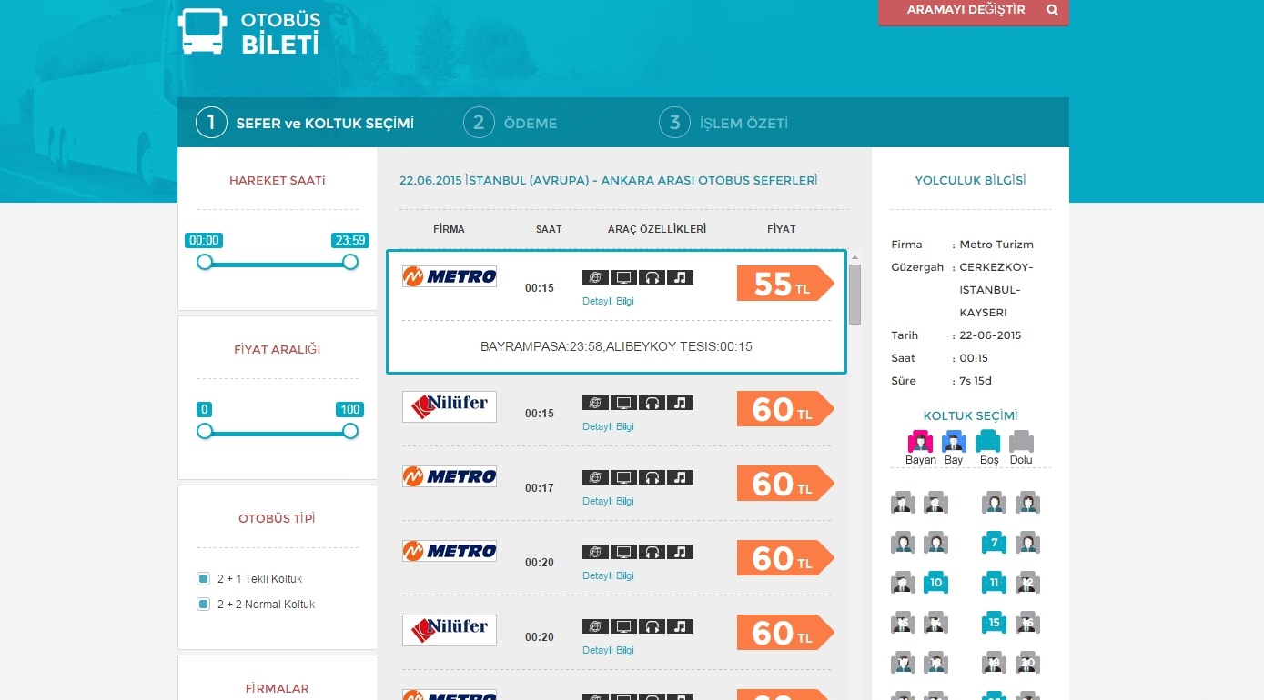This screenshot has width=1264, height=700.
Task: Click the music note icon in Metro 00:17 row
Action: tap(680, 477)
